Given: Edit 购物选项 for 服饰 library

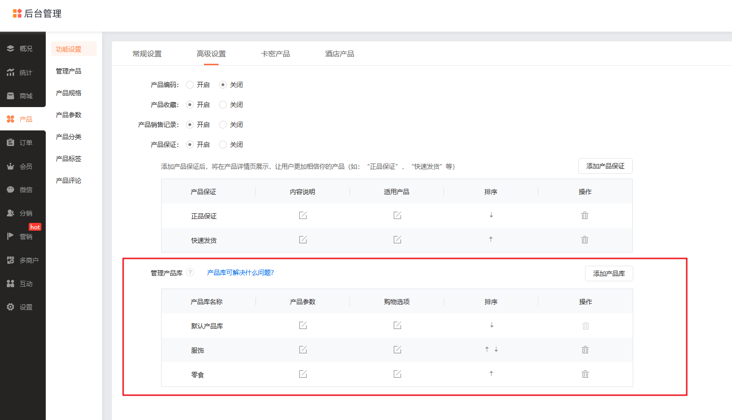Looking at the screenshot, I should tap(397, 349).
